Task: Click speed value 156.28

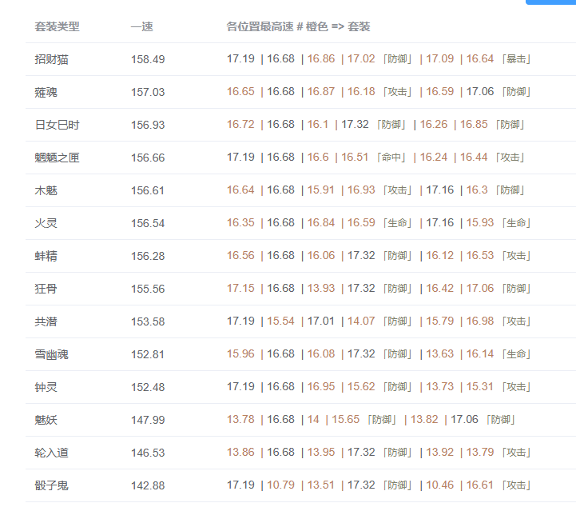Action: (148, 256)
